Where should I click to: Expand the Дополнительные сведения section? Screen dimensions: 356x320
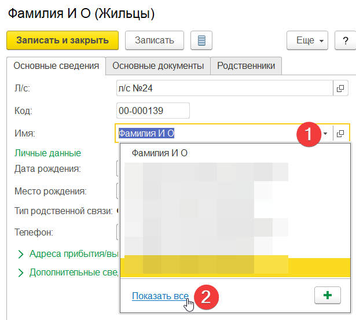(x=68, y=273)
